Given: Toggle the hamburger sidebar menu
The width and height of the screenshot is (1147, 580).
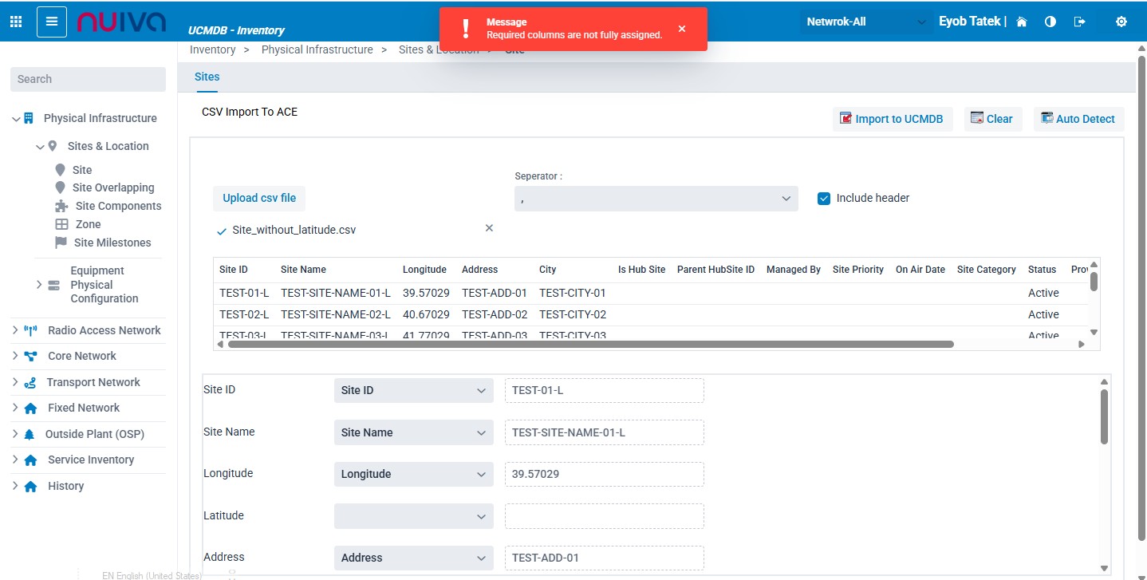Looking at the screenshot, I should coord(52,22).
